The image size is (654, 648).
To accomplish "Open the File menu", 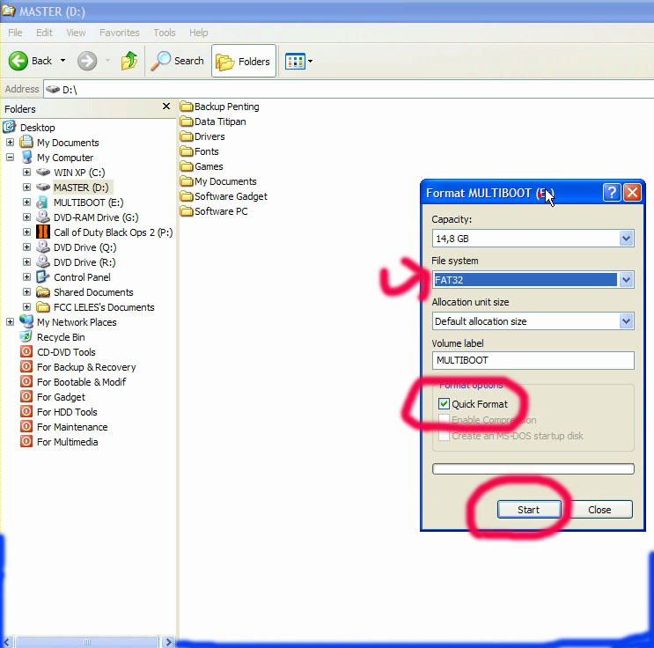I will pos(15,33).
